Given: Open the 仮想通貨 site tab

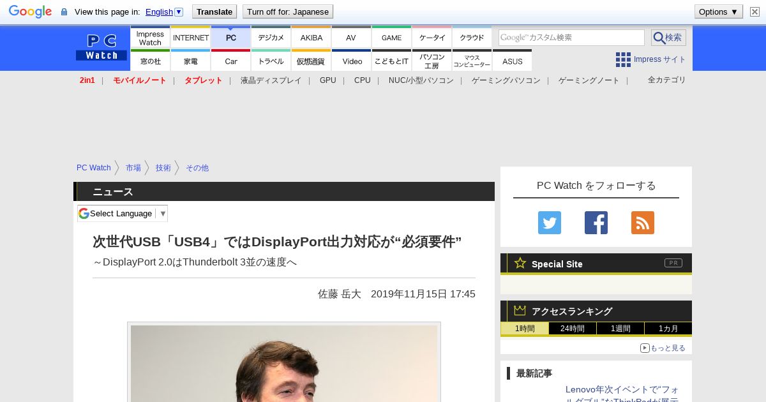Looking at the screenshot, I should tap(312, 61).
